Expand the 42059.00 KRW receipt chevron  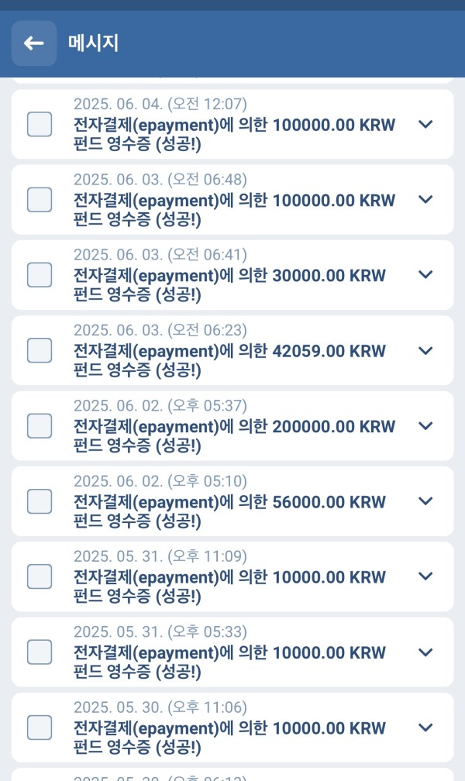pos(425,350)
